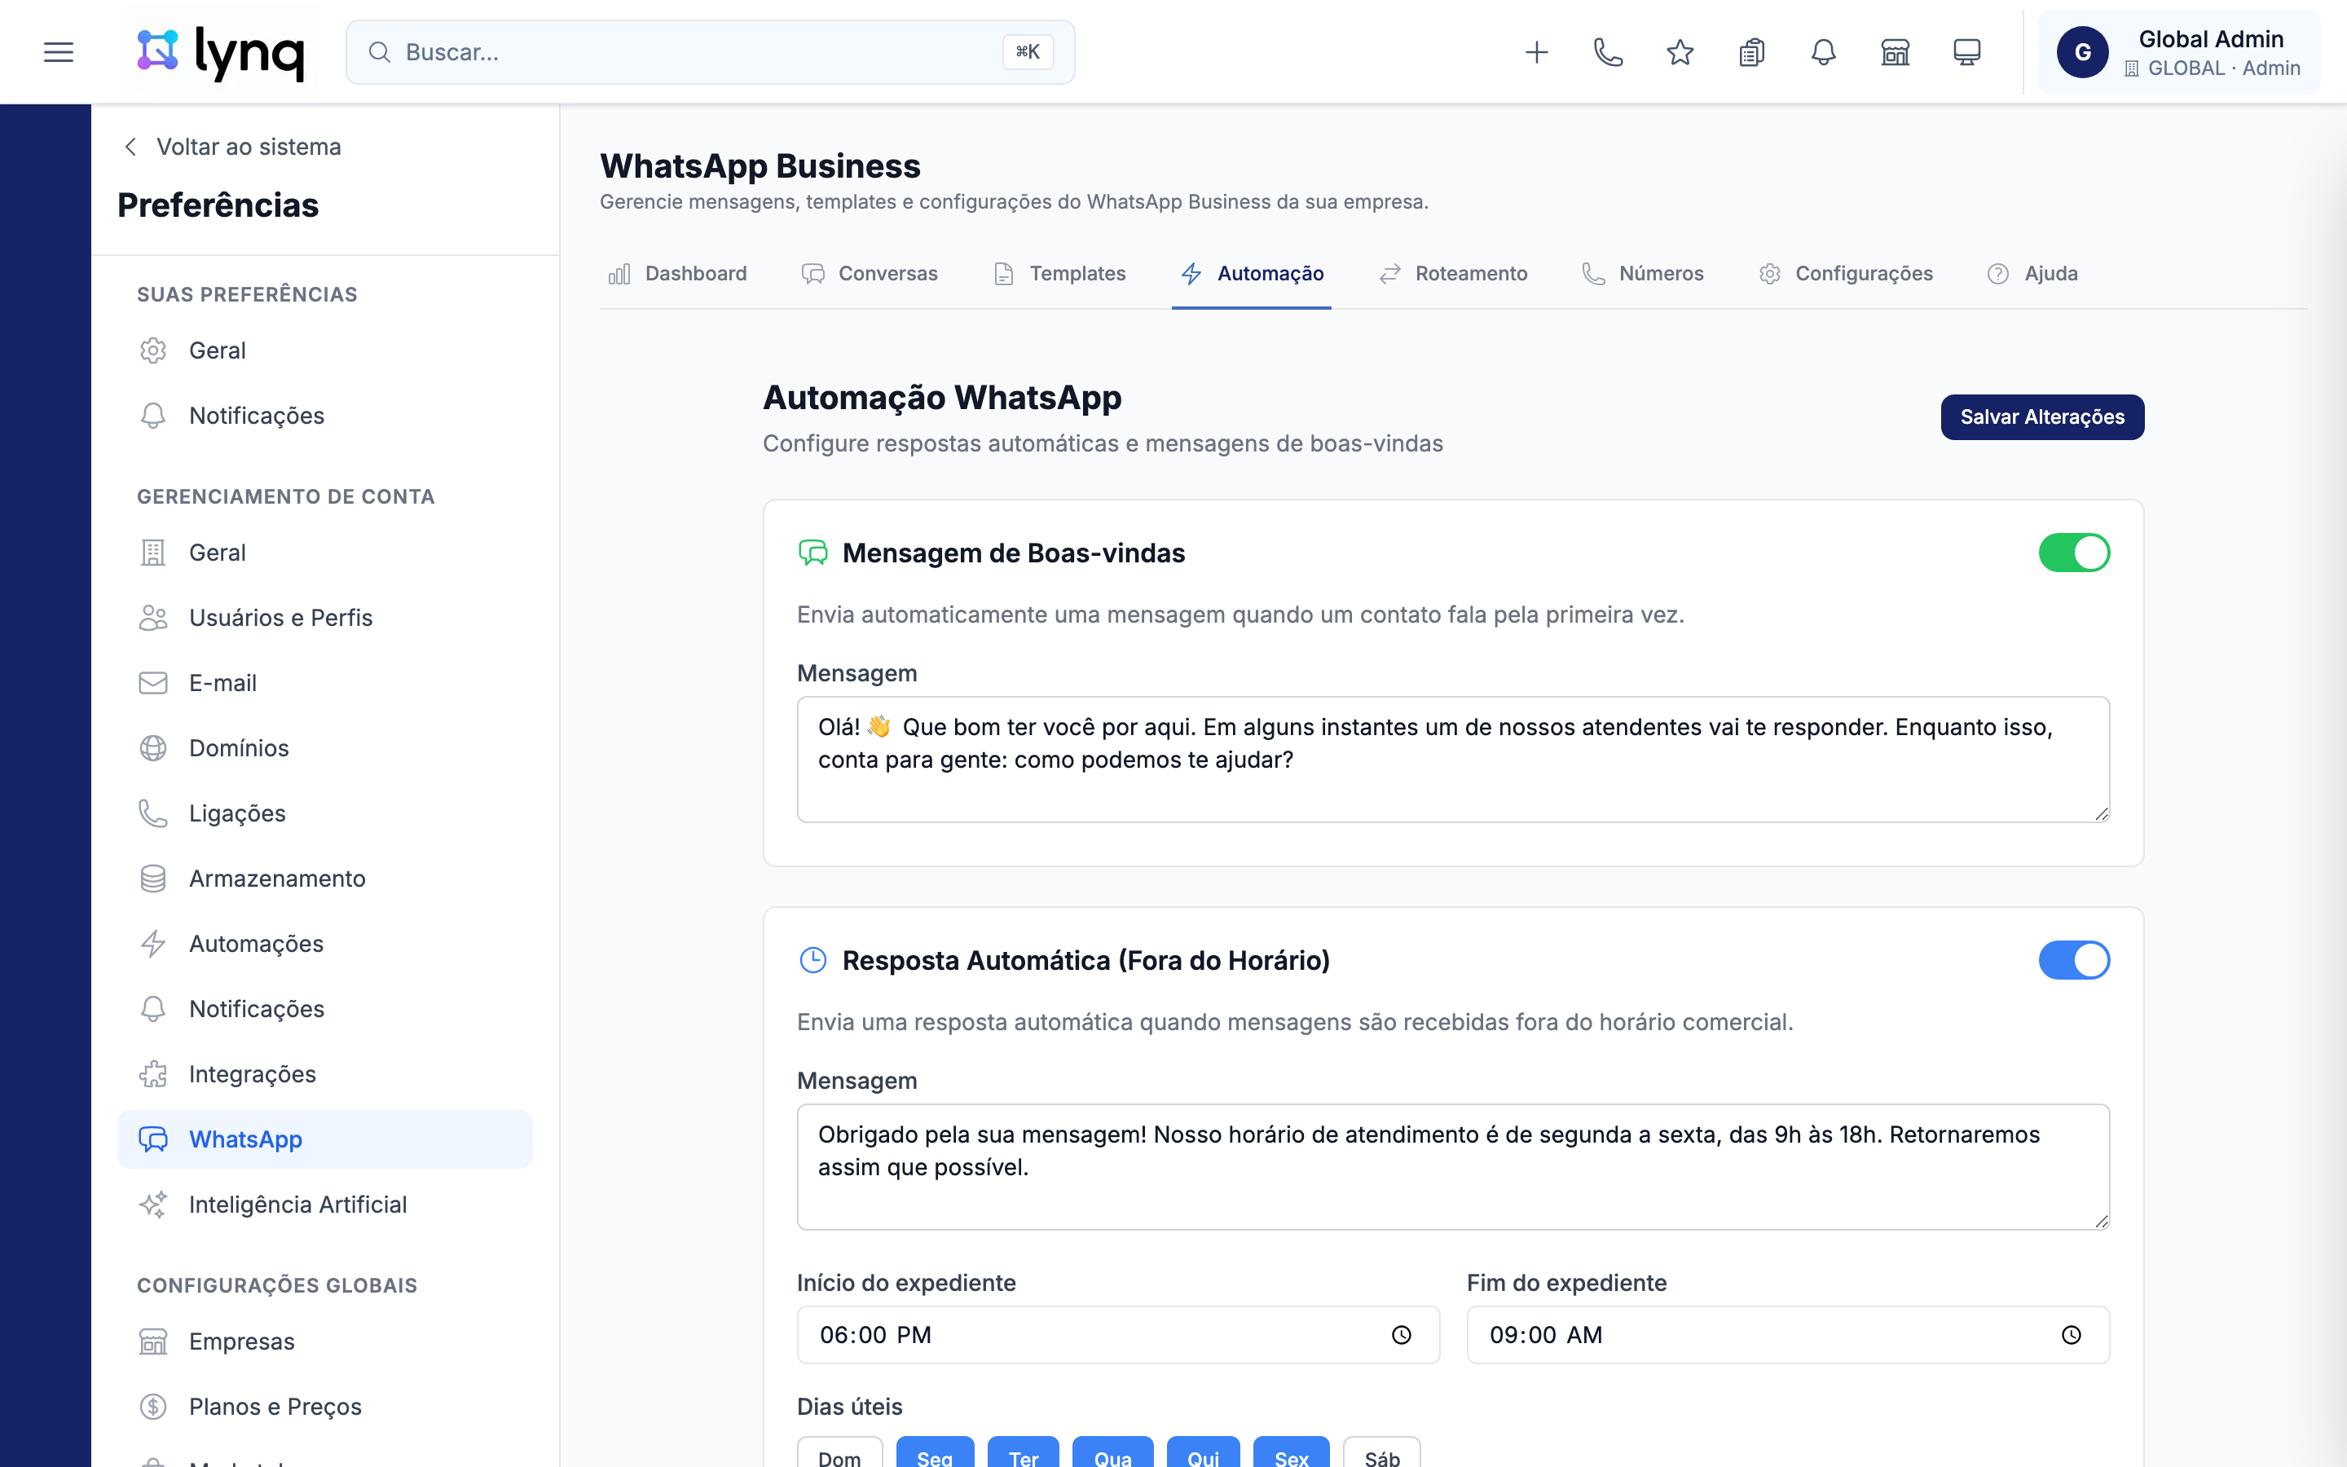Switch to the Configurações tab
The height and width of the screenshot is (1467, 2347).
1846,274
